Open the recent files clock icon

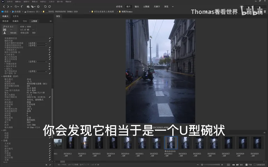click(16, 7)
